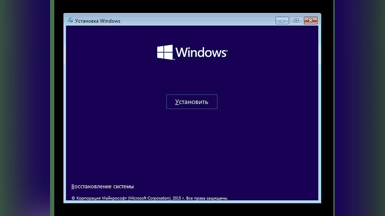Image resolution: width=385 pixels, height=216 pixels.
Task: Minimize the Установка Windows window
Action: pos(282,21)
